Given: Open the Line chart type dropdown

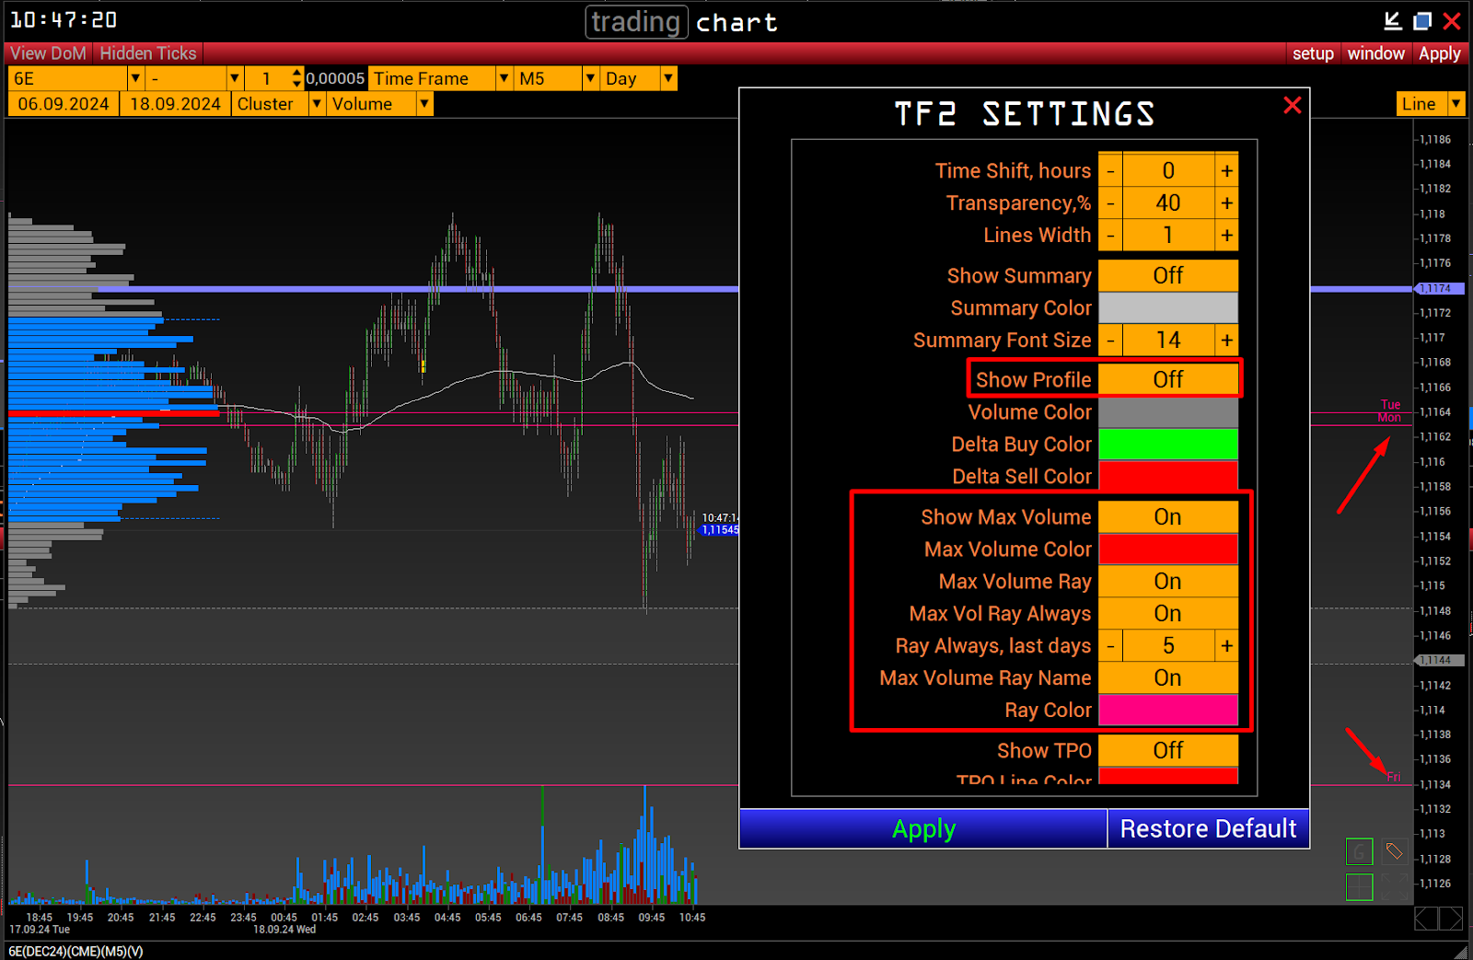Looking at the screenshot, I should pos(1456,104).
